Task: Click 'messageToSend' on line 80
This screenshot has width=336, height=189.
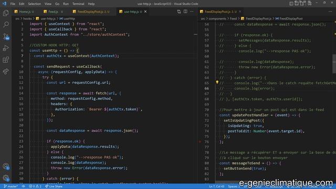Action: [x=246, y=163]
